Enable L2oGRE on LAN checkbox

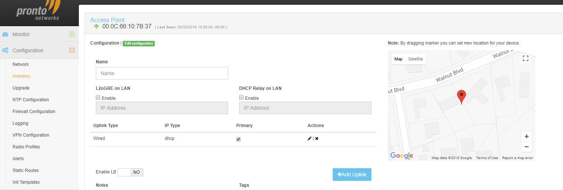(x=98, y=98)
